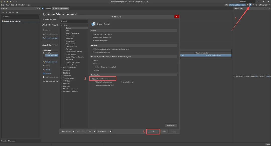Expand the PCB Editor tree node

pyautogui.click(x=62, y=73)
